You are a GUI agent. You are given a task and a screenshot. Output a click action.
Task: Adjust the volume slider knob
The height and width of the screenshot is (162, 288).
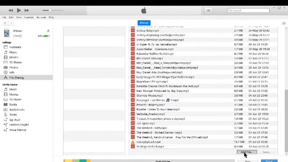click(50, 10)
